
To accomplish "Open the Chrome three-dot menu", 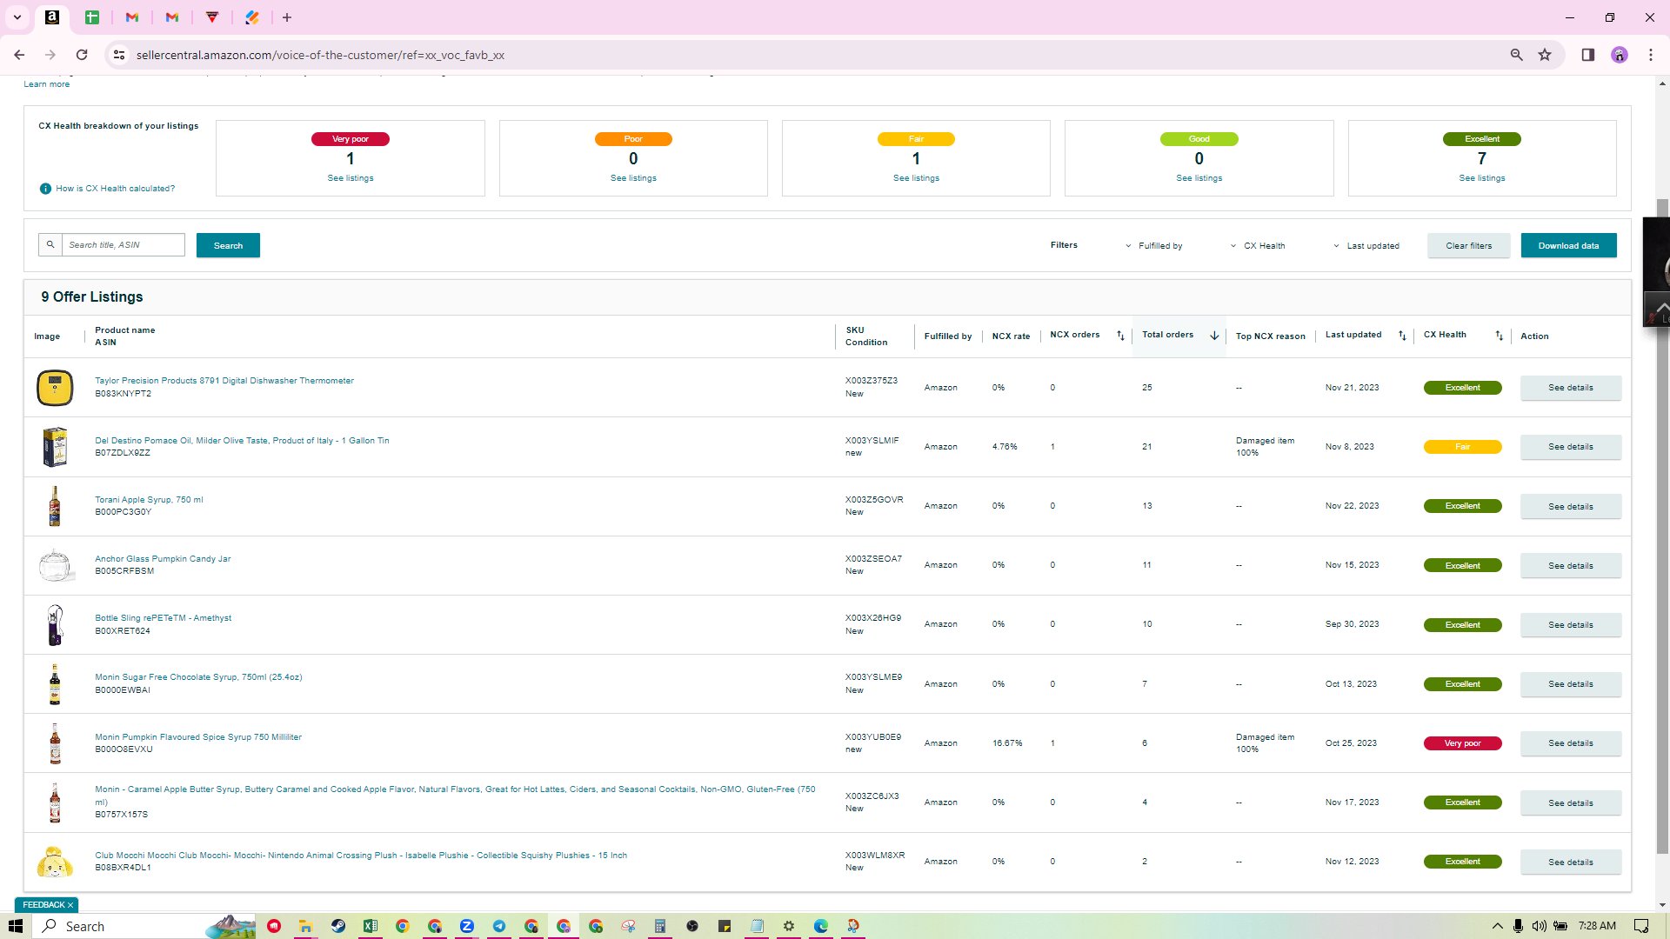I will click(1650, 55).
